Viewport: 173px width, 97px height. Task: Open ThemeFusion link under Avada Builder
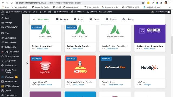click(77, 48)
